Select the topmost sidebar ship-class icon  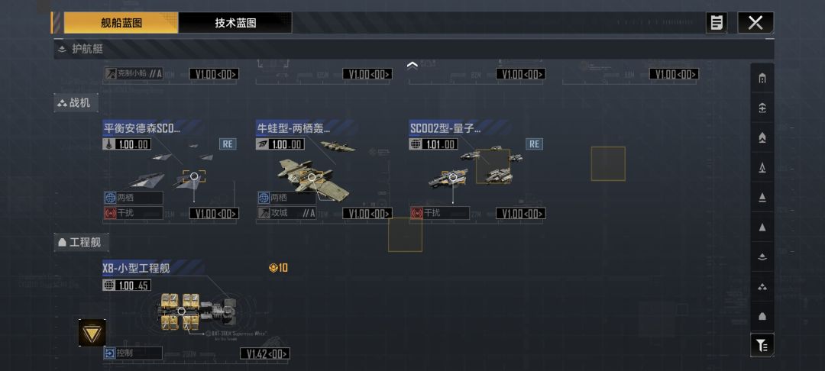pyautogui.click(x=762, y=79)
